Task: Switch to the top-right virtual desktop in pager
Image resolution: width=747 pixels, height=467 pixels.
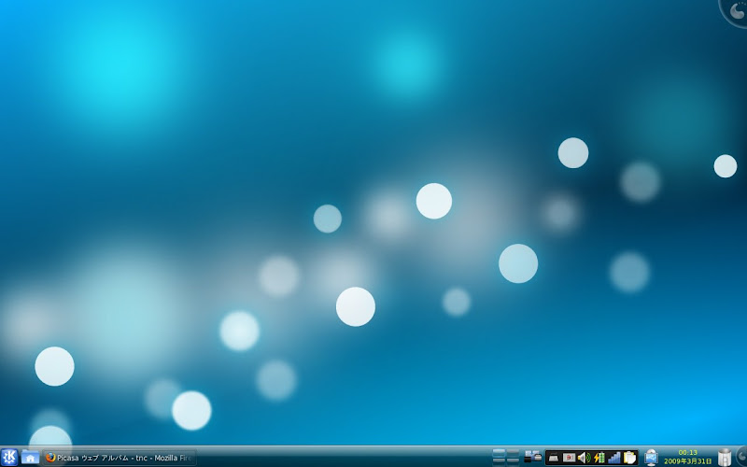Action: (x=513, y=452)
